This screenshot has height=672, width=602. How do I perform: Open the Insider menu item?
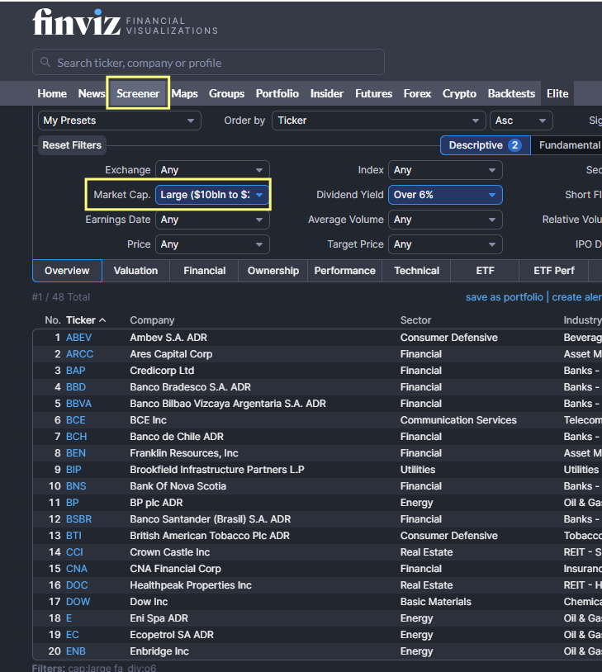[327, 93]
